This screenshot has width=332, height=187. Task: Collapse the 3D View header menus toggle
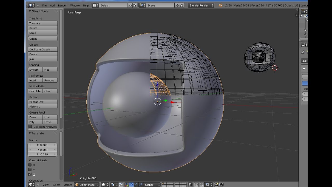(x=38, y=185)
